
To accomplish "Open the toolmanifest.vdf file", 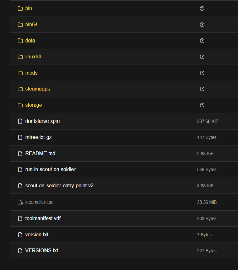I will coord(43,218).
